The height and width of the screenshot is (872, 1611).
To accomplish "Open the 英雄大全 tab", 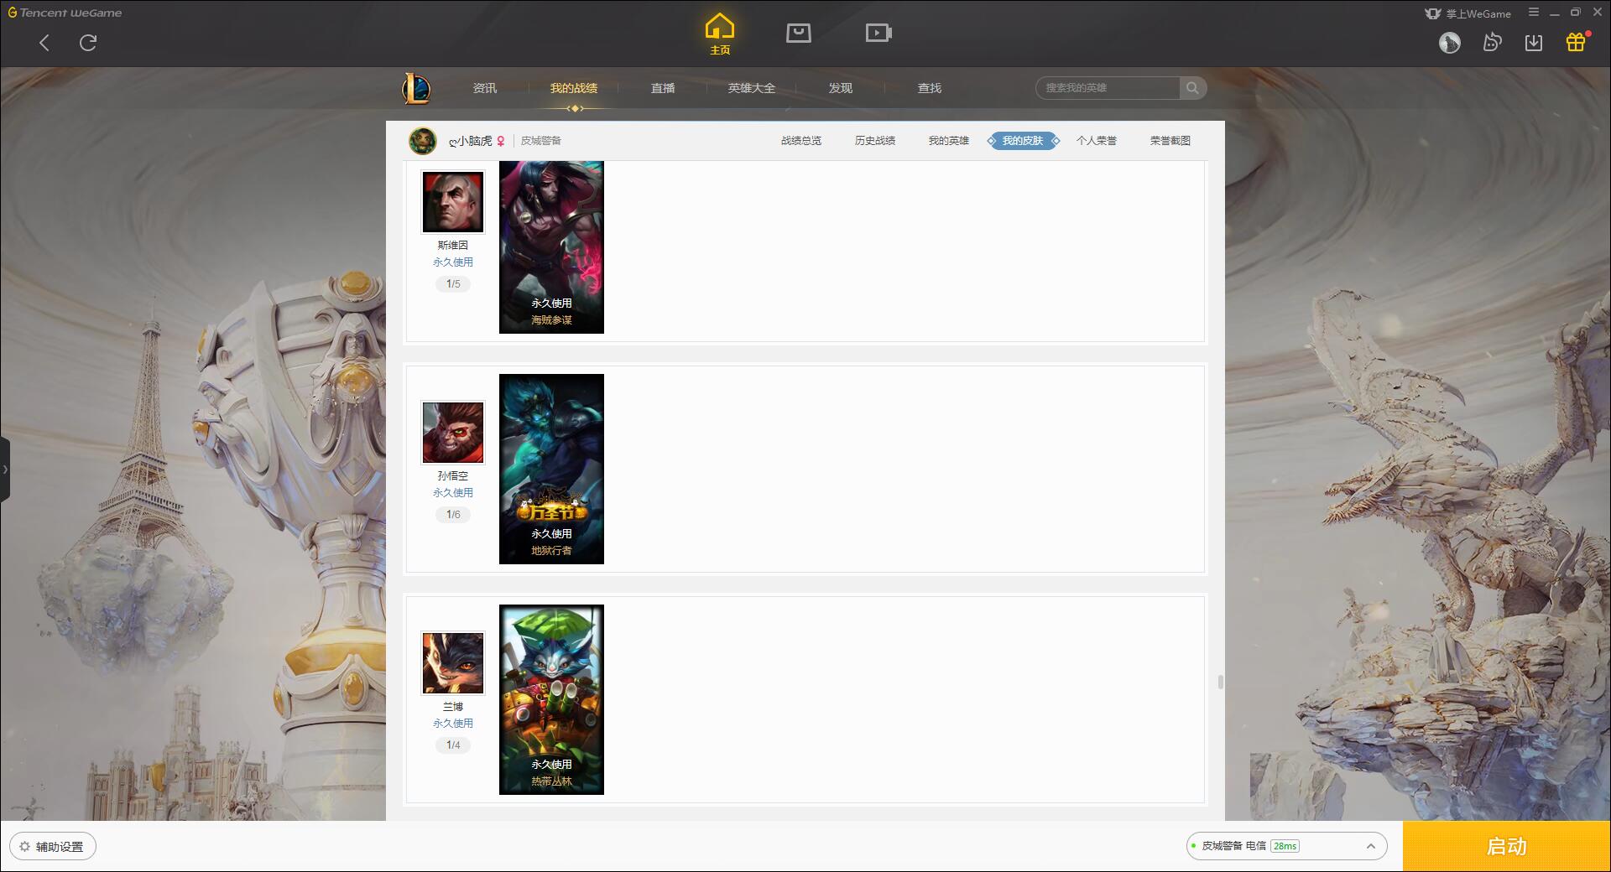I will click(x=752, y=88).
